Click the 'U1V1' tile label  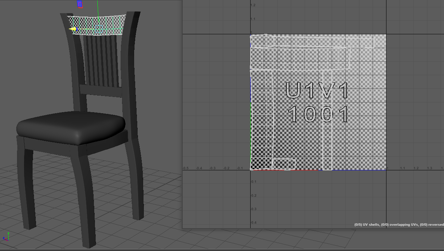click(x=317, y=90)
